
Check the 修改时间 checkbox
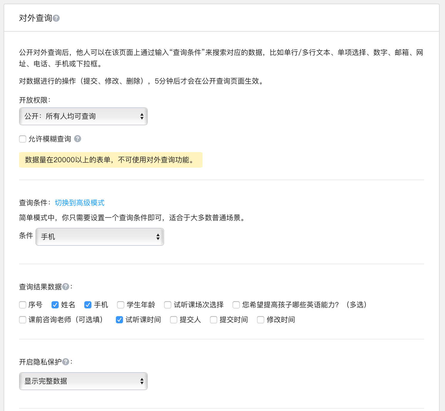tap(261, 320)
